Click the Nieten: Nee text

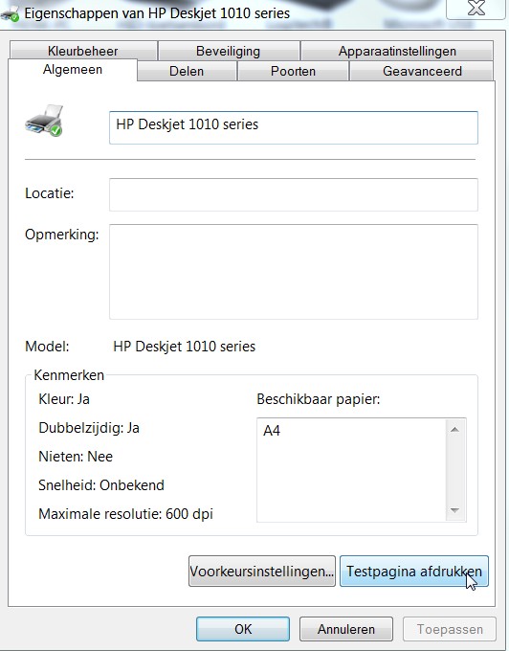coord(76,457)
